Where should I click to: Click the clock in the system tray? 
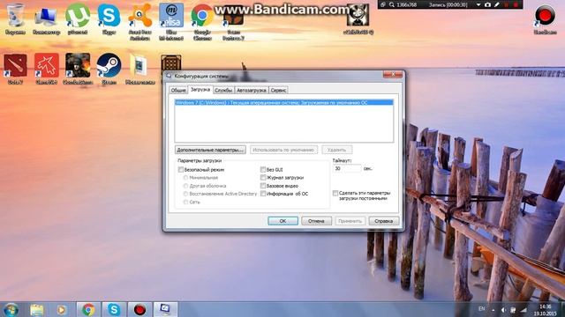(546, 310)
